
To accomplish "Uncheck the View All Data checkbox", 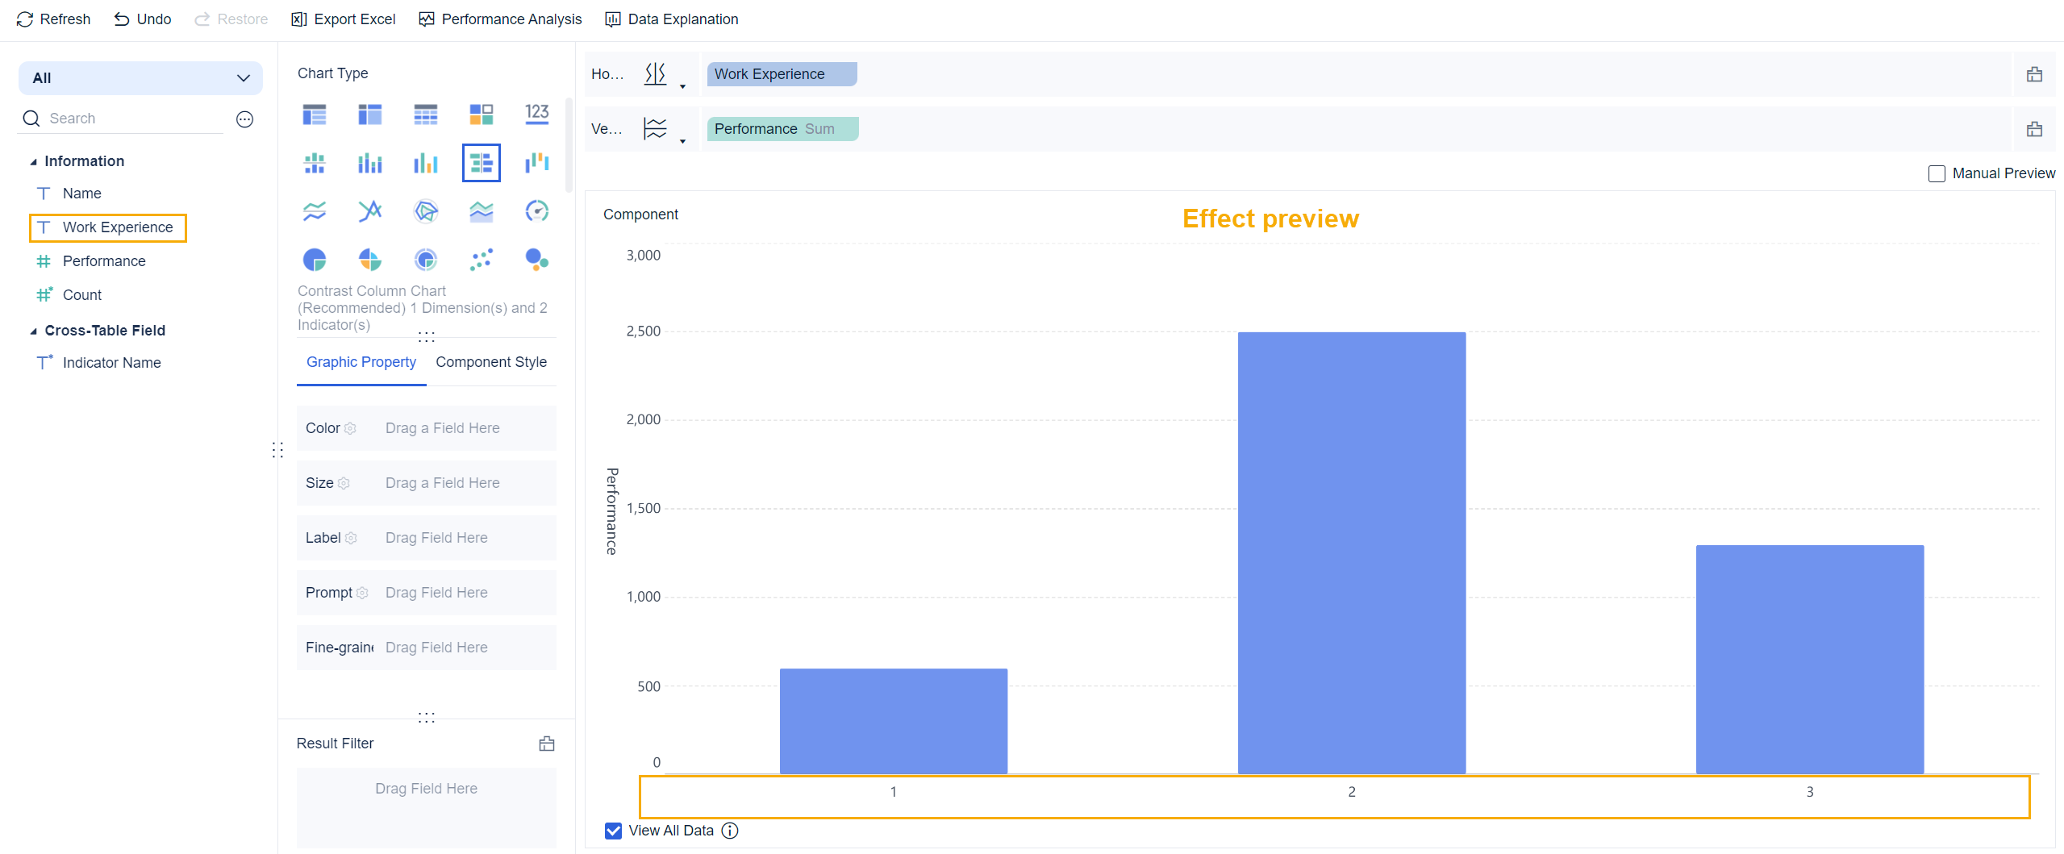I will click(613, 831).
